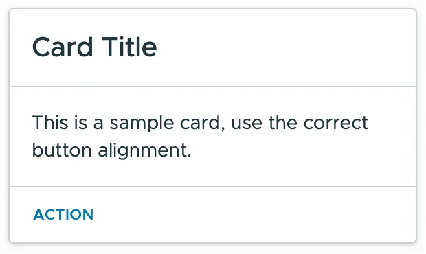Click the word "is" in the description
The width and height of the screenshot is (426, 254).
80,122
